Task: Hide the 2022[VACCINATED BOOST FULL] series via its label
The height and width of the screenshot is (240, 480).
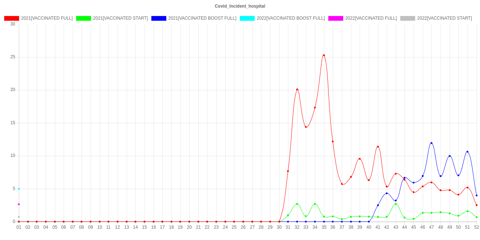Action: [x=291, y=18]
